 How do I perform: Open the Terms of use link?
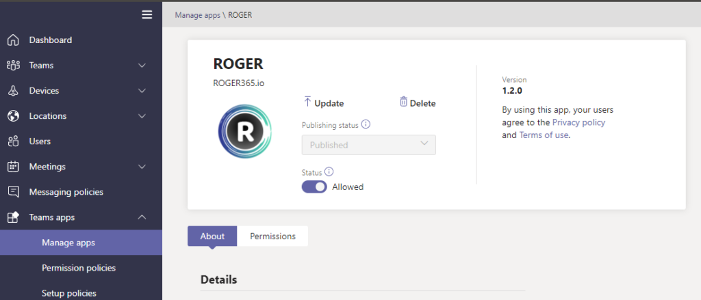click(x=543, y=135)
